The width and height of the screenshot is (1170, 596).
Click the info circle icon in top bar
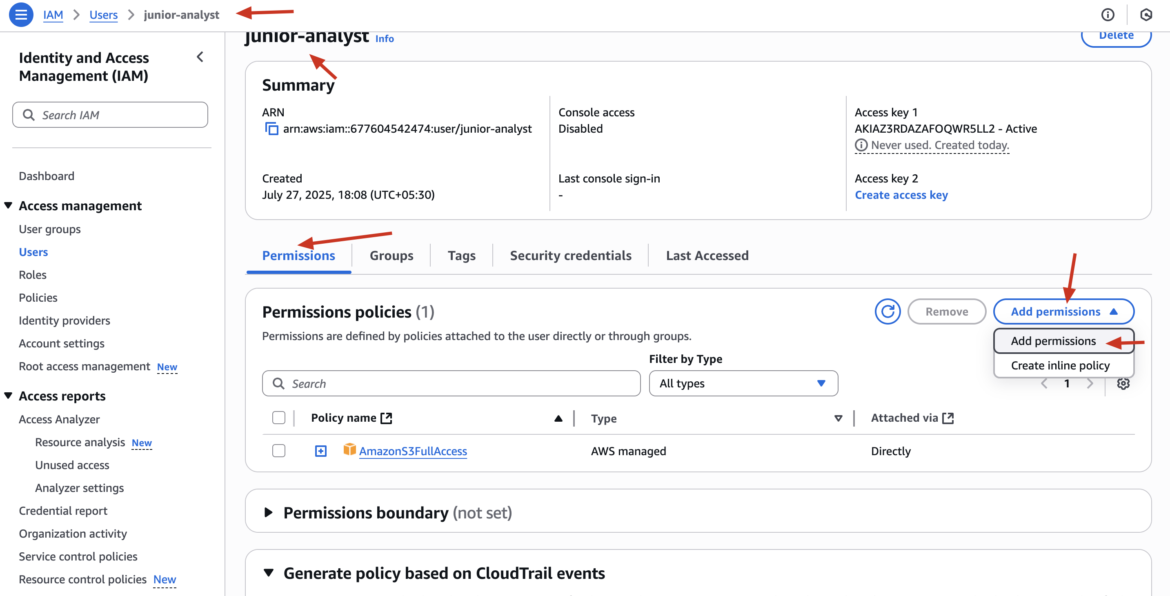[x=1108, y=15]
